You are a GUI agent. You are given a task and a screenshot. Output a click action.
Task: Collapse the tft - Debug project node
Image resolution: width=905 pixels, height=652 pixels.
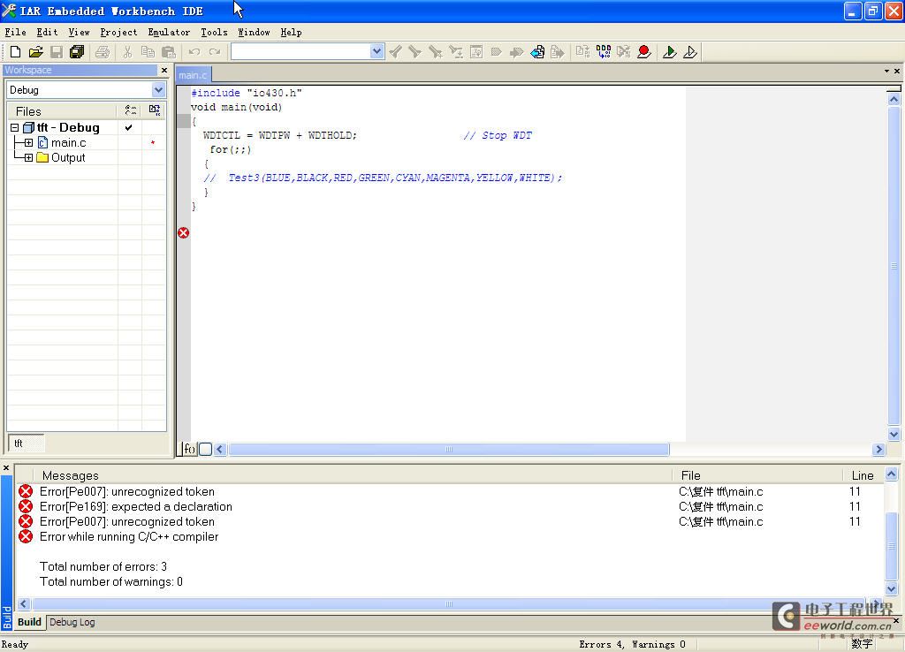[x=14, y=127]
